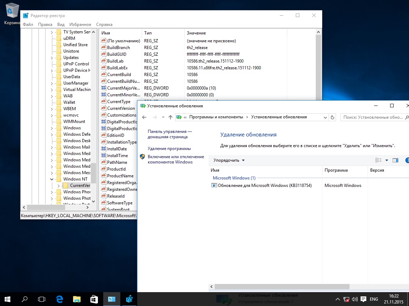Image resolution: width=409 pixels, height=306 pixels.
Task: Expand the UserManager registry key
Action: click(x=52, y=83)
